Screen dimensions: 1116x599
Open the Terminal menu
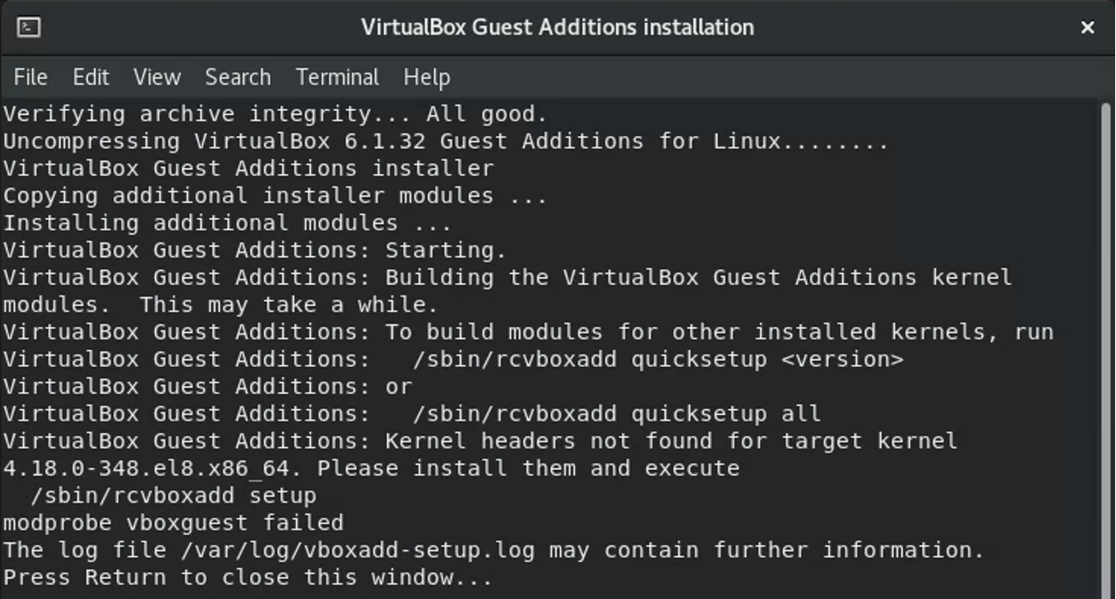[x=337, y=77]
